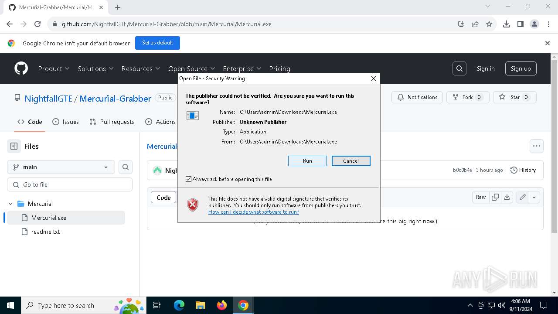The height and width of the screenshot is (314, 558).
Task: Switch to the Actions tab
Action: click(160, 122)
